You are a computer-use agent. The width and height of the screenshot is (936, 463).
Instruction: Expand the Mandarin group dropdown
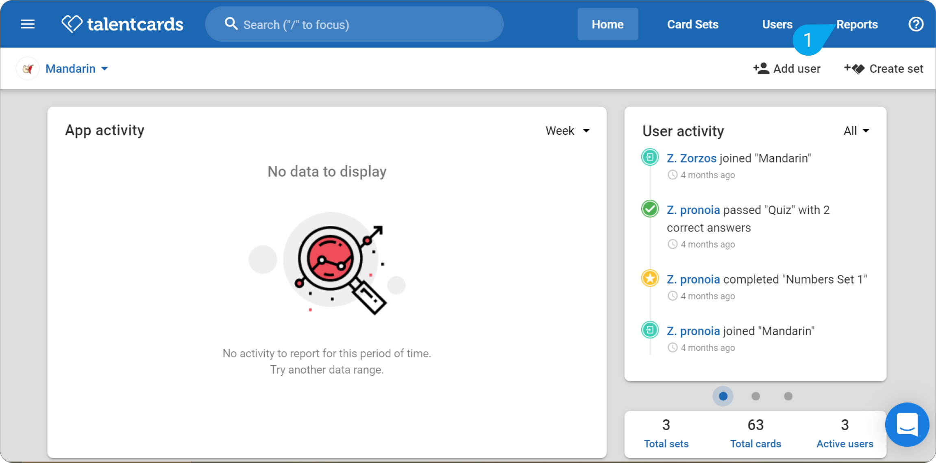tap(77, 69)
